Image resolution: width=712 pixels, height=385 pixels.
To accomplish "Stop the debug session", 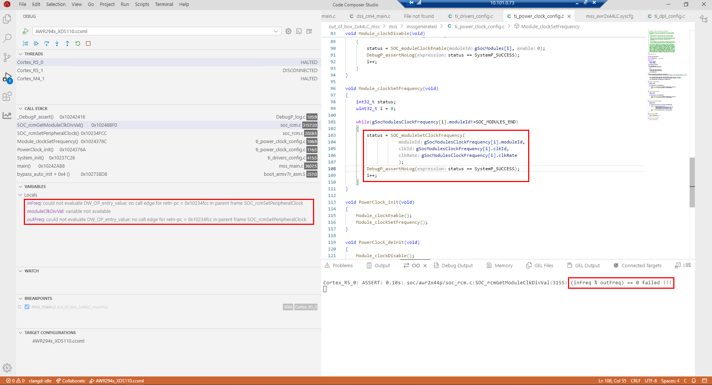I will 88,43.
